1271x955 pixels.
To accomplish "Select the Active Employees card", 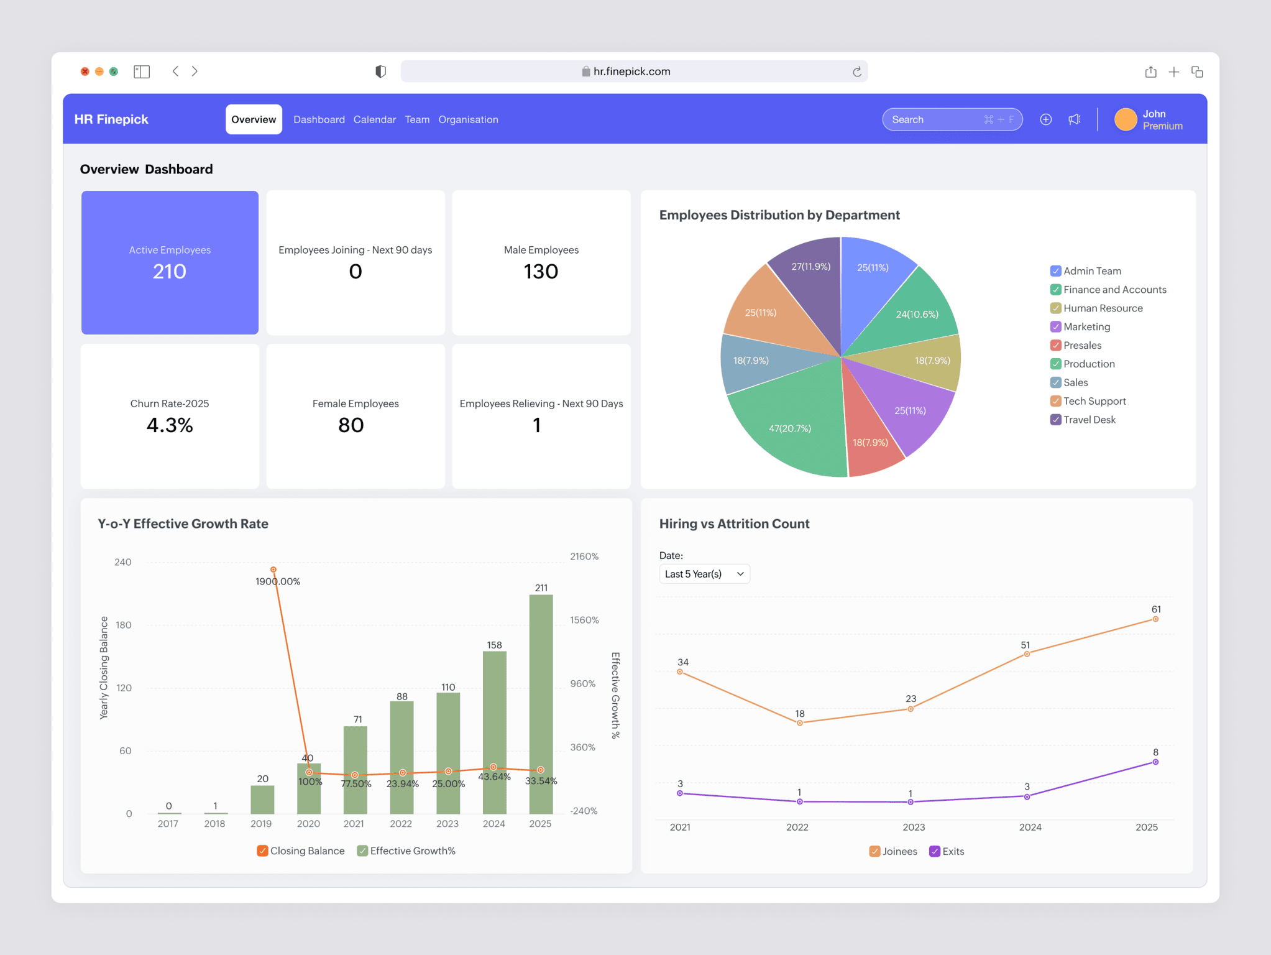I will (x=169, y=262).
